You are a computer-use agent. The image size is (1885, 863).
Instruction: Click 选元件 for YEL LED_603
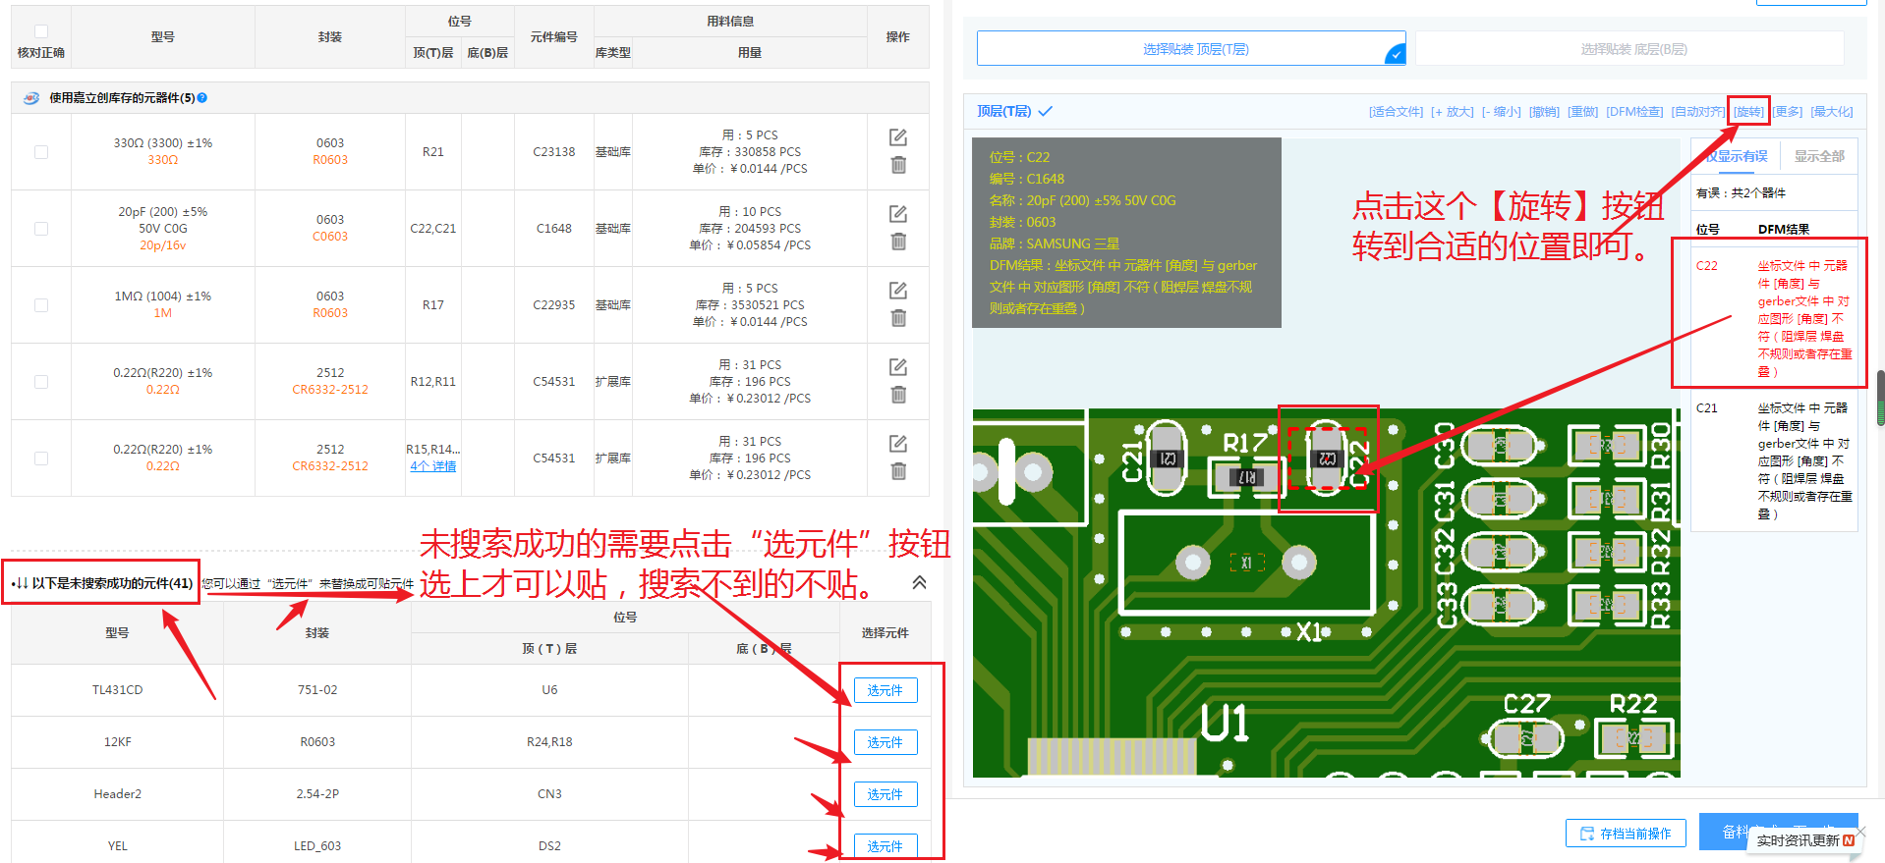pos(885,845)
